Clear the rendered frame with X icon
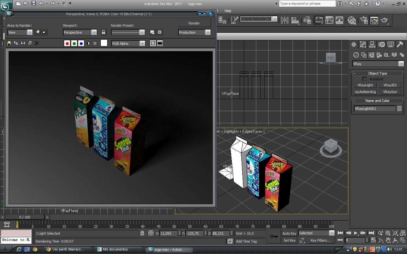This screenshot has width=407, height=254. coord(37,43)
